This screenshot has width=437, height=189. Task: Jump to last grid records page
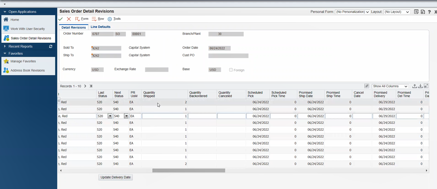(91, 86)
